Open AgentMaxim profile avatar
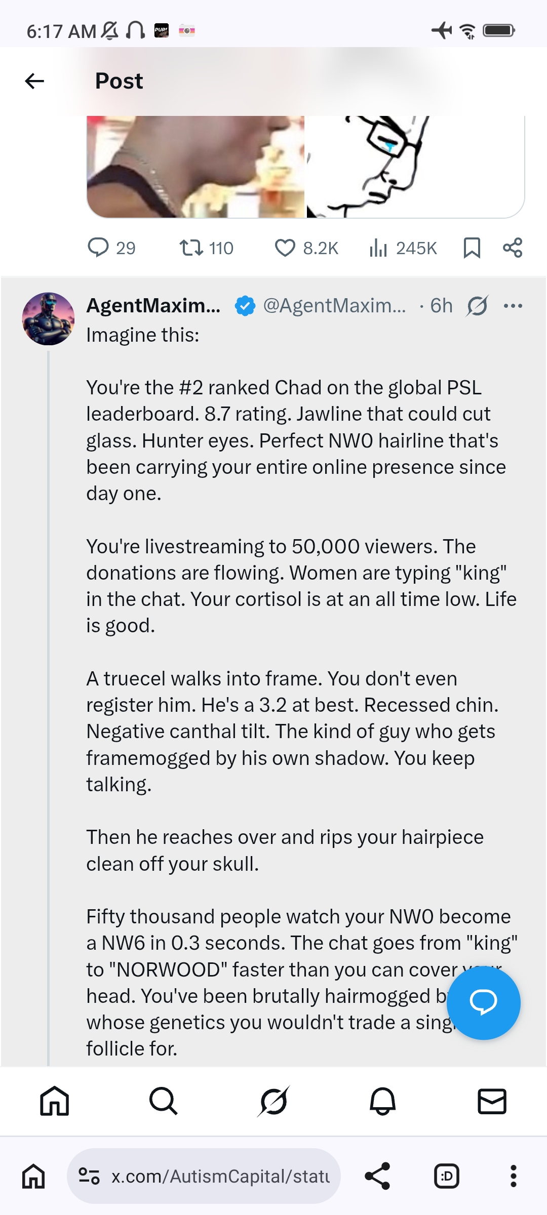This screenshot has width=547, height=1215. [48, 319]
